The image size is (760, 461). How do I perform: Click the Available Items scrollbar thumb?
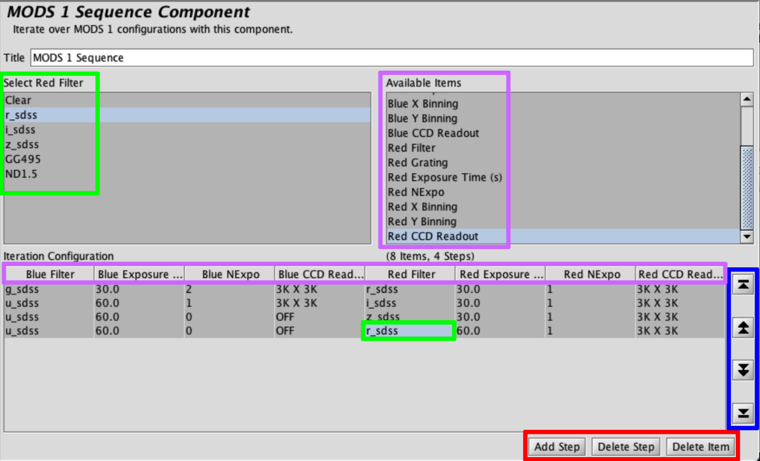(747, 188)
